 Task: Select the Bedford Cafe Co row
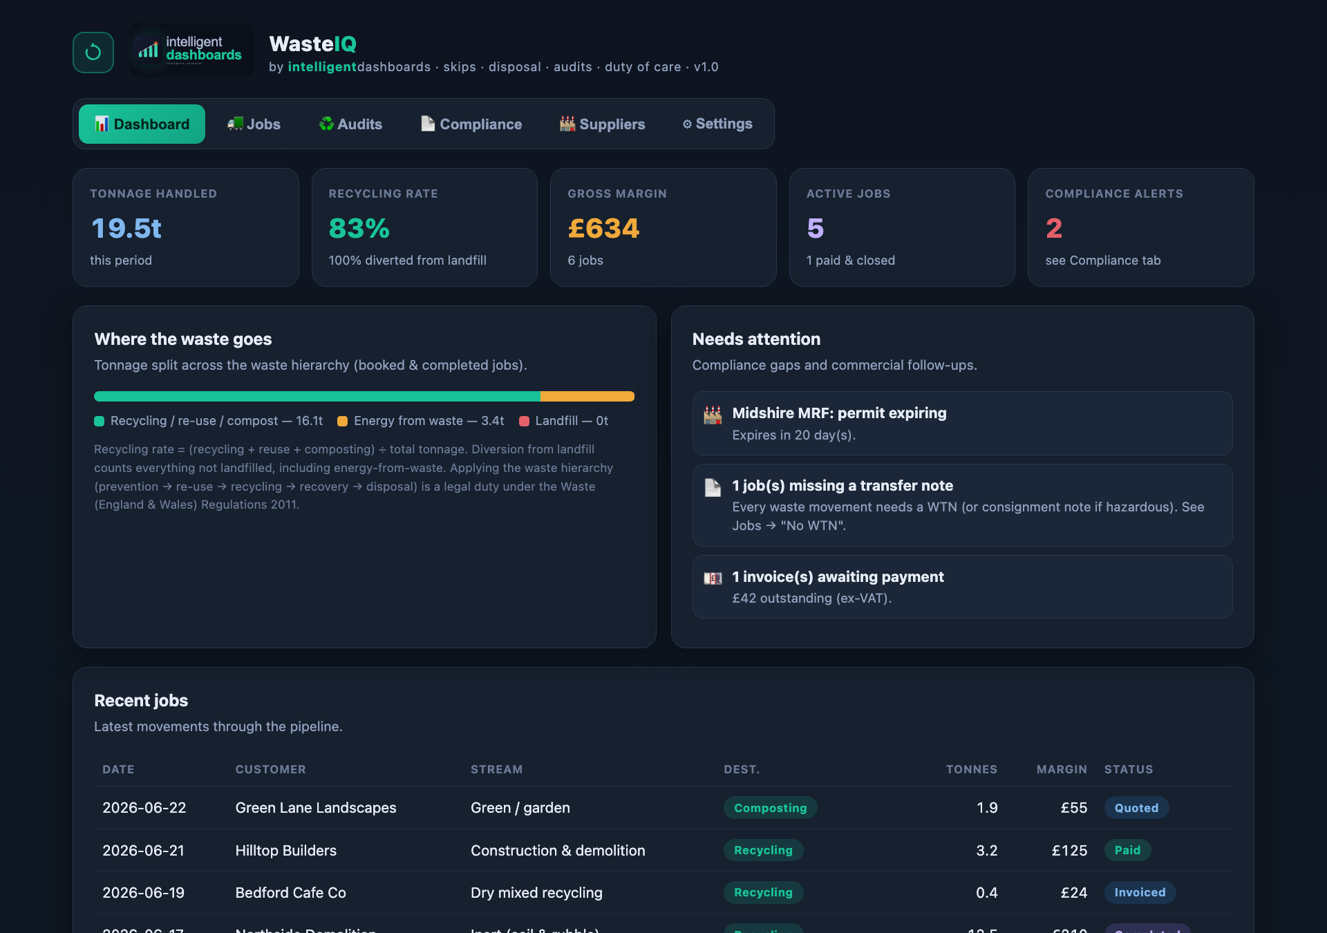(663, 892)
